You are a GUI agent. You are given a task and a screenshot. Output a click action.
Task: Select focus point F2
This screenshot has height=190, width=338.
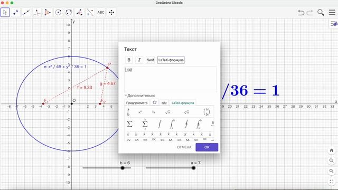100,103
